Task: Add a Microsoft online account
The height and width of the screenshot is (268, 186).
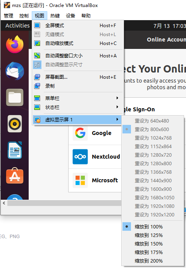Action: 95,180
